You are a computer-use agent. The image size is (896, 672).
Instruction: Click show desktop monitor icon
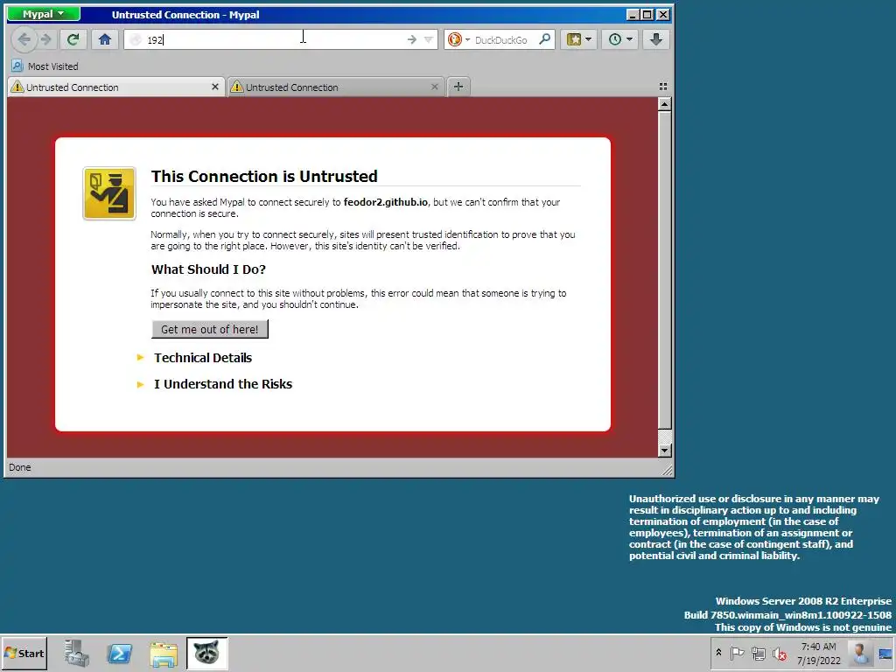885,654
